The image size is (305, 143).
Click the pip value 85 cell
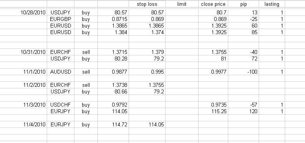point(243,32)
